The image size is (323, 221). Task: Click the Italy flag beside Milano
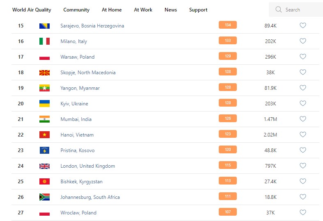coord(44,41)
